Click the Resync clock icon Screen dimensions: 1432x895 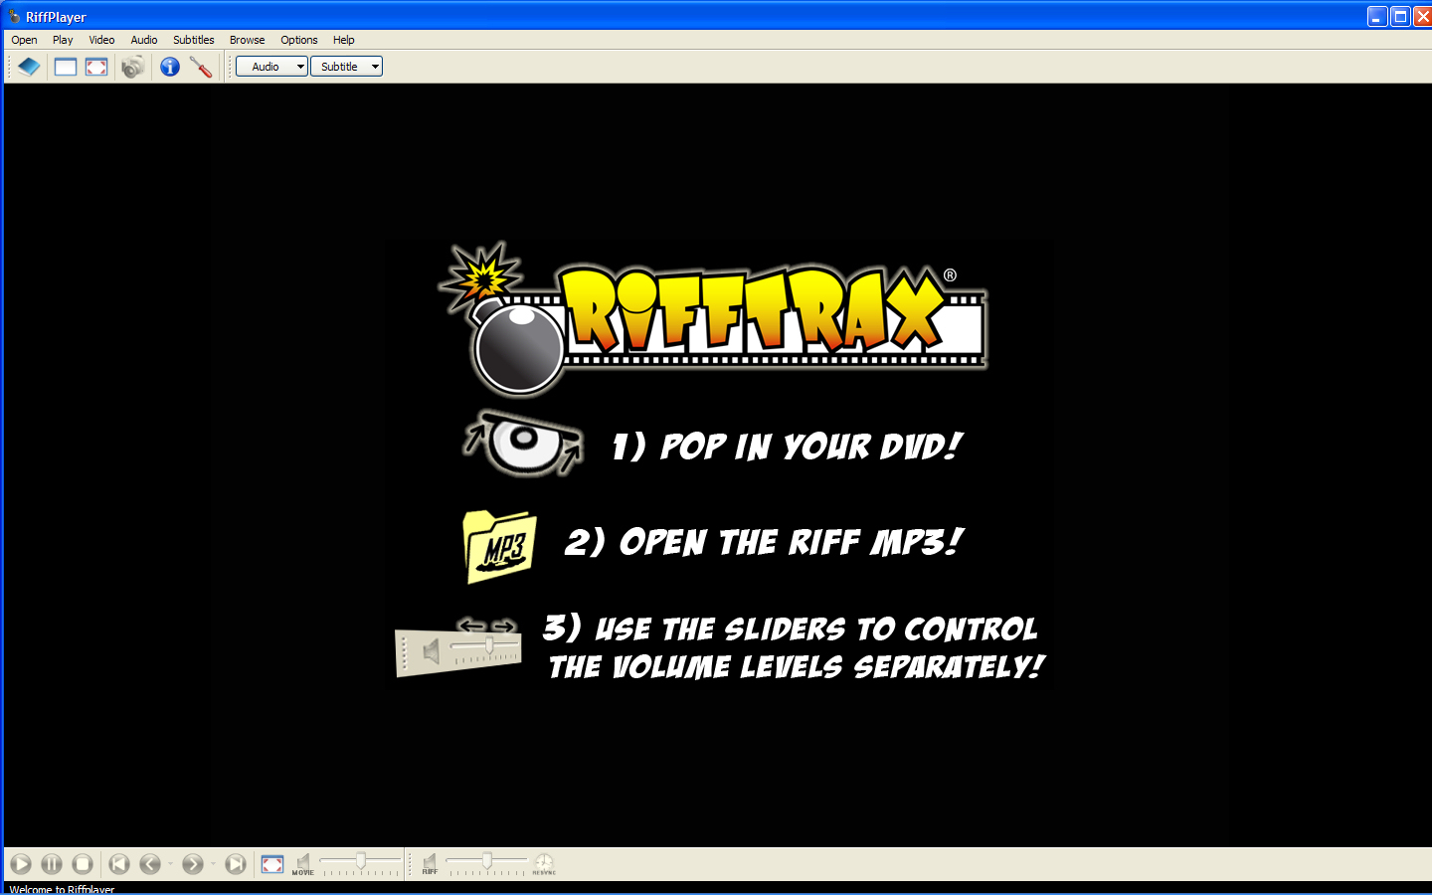pyautogui.click(x=544, y=863)
